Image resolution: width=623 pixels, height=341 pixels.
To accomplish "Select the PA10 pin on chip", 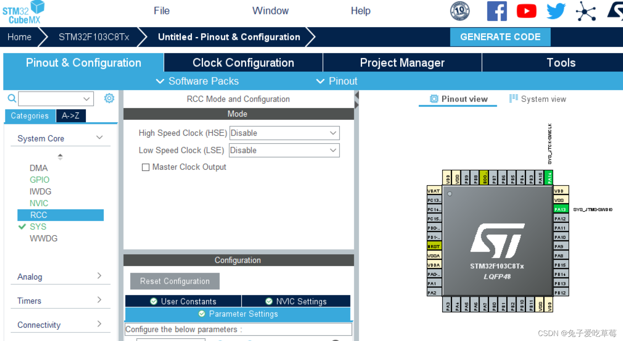I will 561,237.
